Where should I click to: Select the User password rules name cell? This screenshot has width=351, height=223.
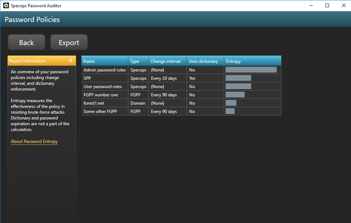pyautogui.click(x=105, y=87)
